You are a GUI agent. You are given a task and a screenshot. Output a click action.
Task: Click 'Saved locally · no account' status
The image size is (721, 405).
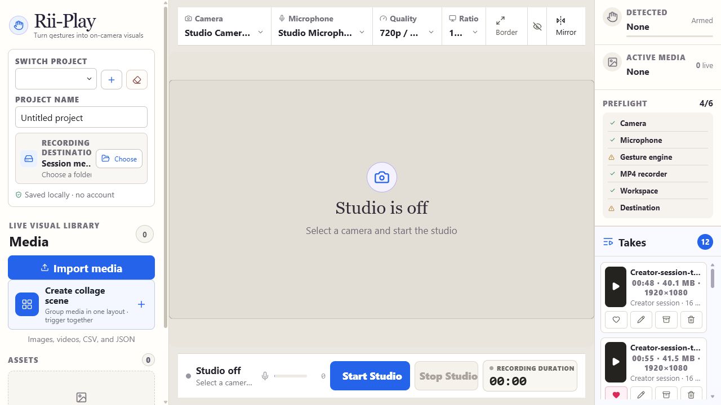(65, 195)
